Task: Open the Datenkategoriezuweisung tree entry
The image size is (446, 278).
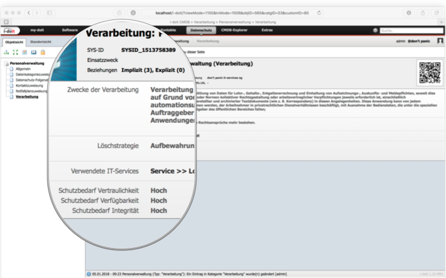Action: [33, 74]
